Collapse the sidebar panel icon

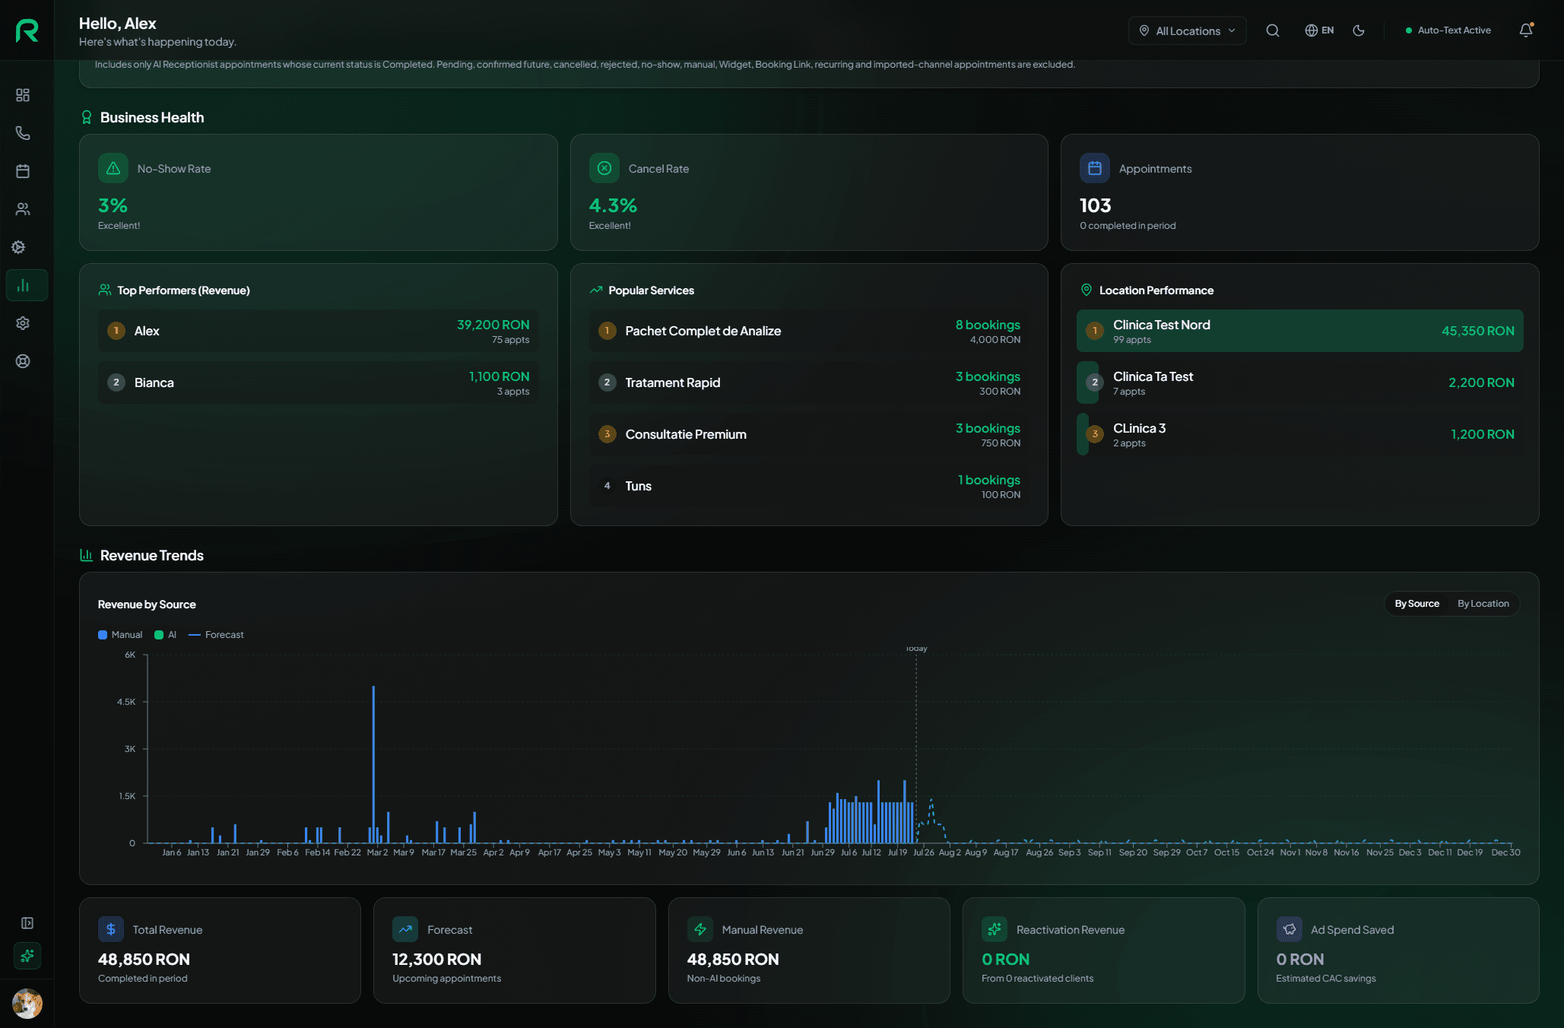(x=27, y=923)
